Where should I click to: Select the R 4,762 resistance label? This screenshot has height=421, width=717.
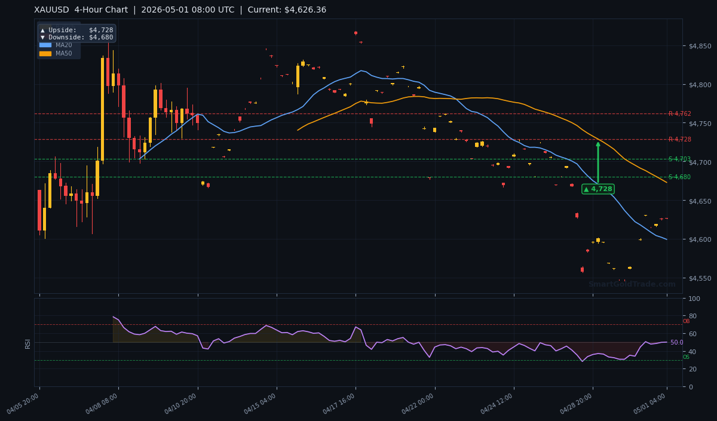click(679, 113)
